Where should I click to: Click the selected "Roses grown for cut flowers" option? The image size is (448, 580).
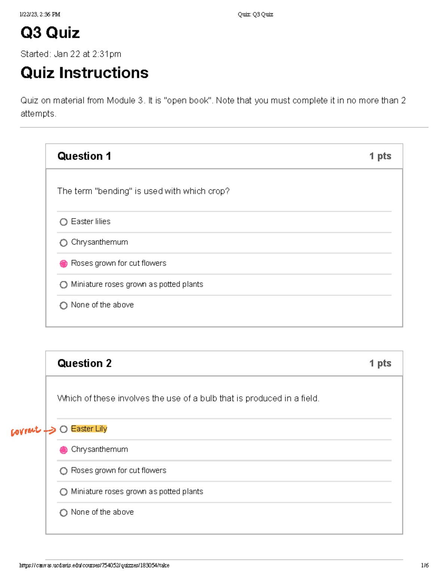64,264
